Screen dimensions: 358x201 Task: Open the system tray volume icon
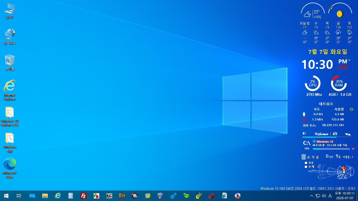coord(324,196)
